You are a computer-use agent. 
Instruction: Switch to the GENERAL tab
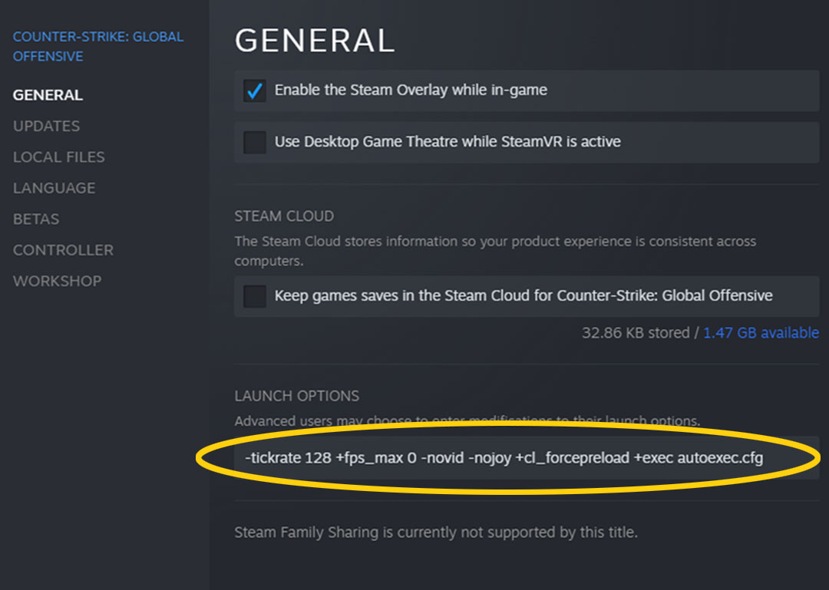coord(47,94)
